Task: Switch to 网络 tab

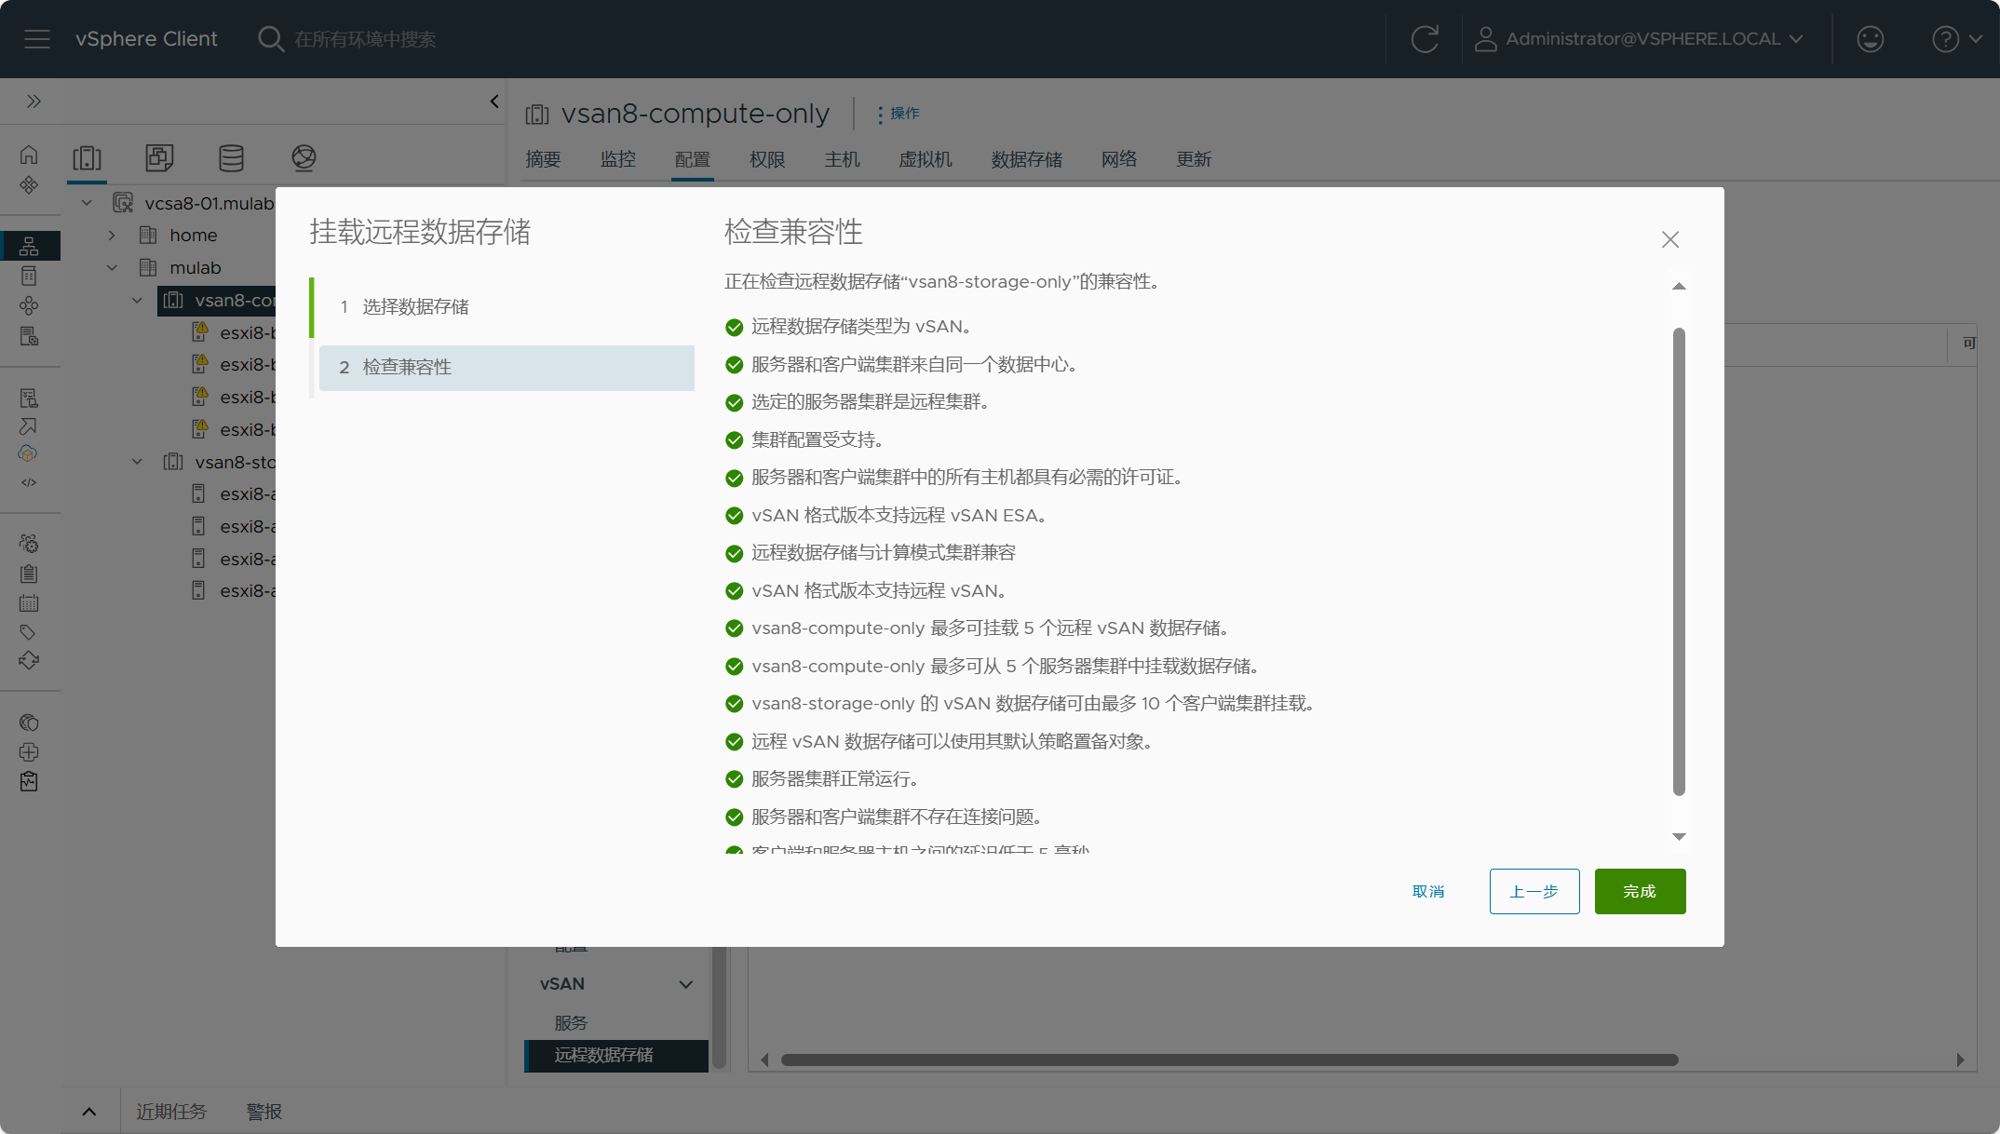Action: (1119, 159)
